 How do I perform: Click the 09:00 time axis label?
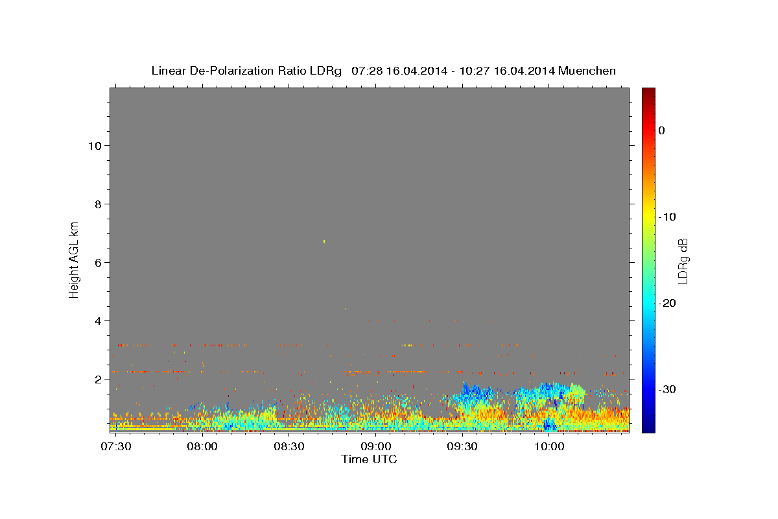pos(376,448)
